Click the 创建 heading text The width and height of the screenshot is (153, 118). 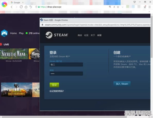click(117, 53)
